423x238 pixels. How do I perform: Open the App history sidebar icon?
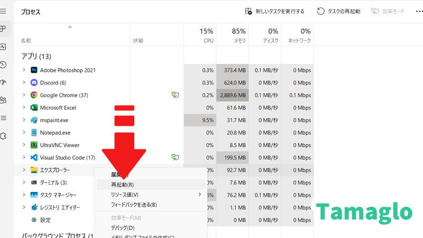click(x=3, y=65)
